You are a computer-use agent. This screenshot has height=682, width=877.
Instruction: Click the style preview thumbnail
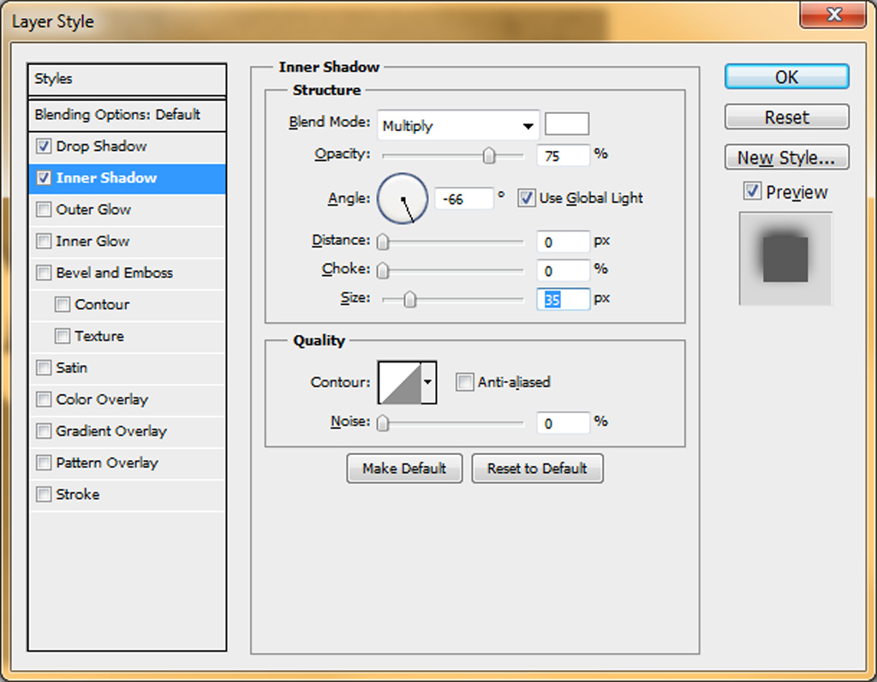(x=785, y=259)
